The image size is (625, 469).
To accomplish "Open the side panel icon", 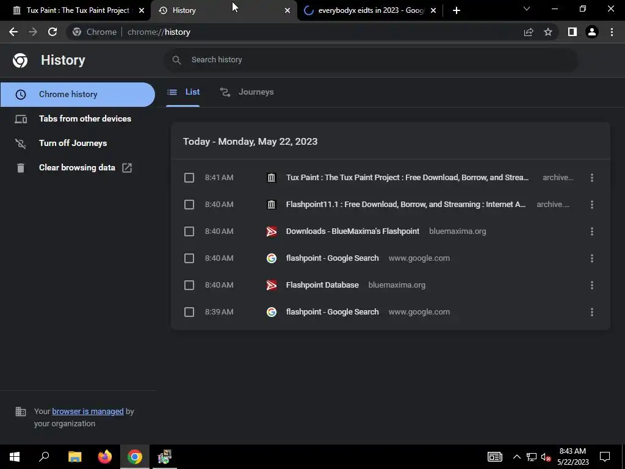I will pyautogui.click(x=573, y=32).
